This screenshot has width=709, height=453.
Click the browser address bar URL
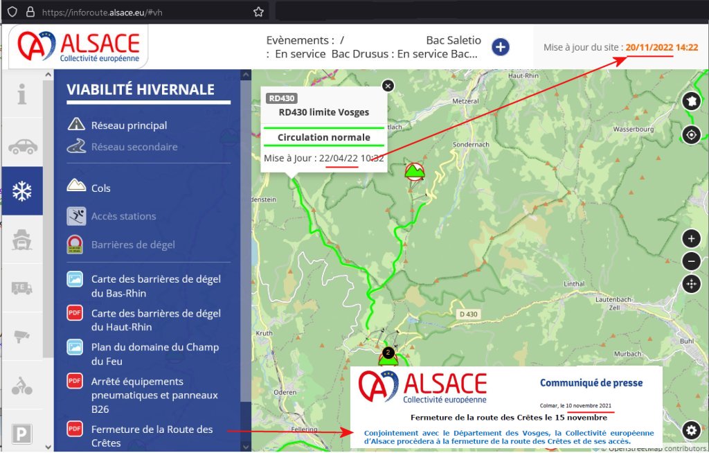point(102,12)
